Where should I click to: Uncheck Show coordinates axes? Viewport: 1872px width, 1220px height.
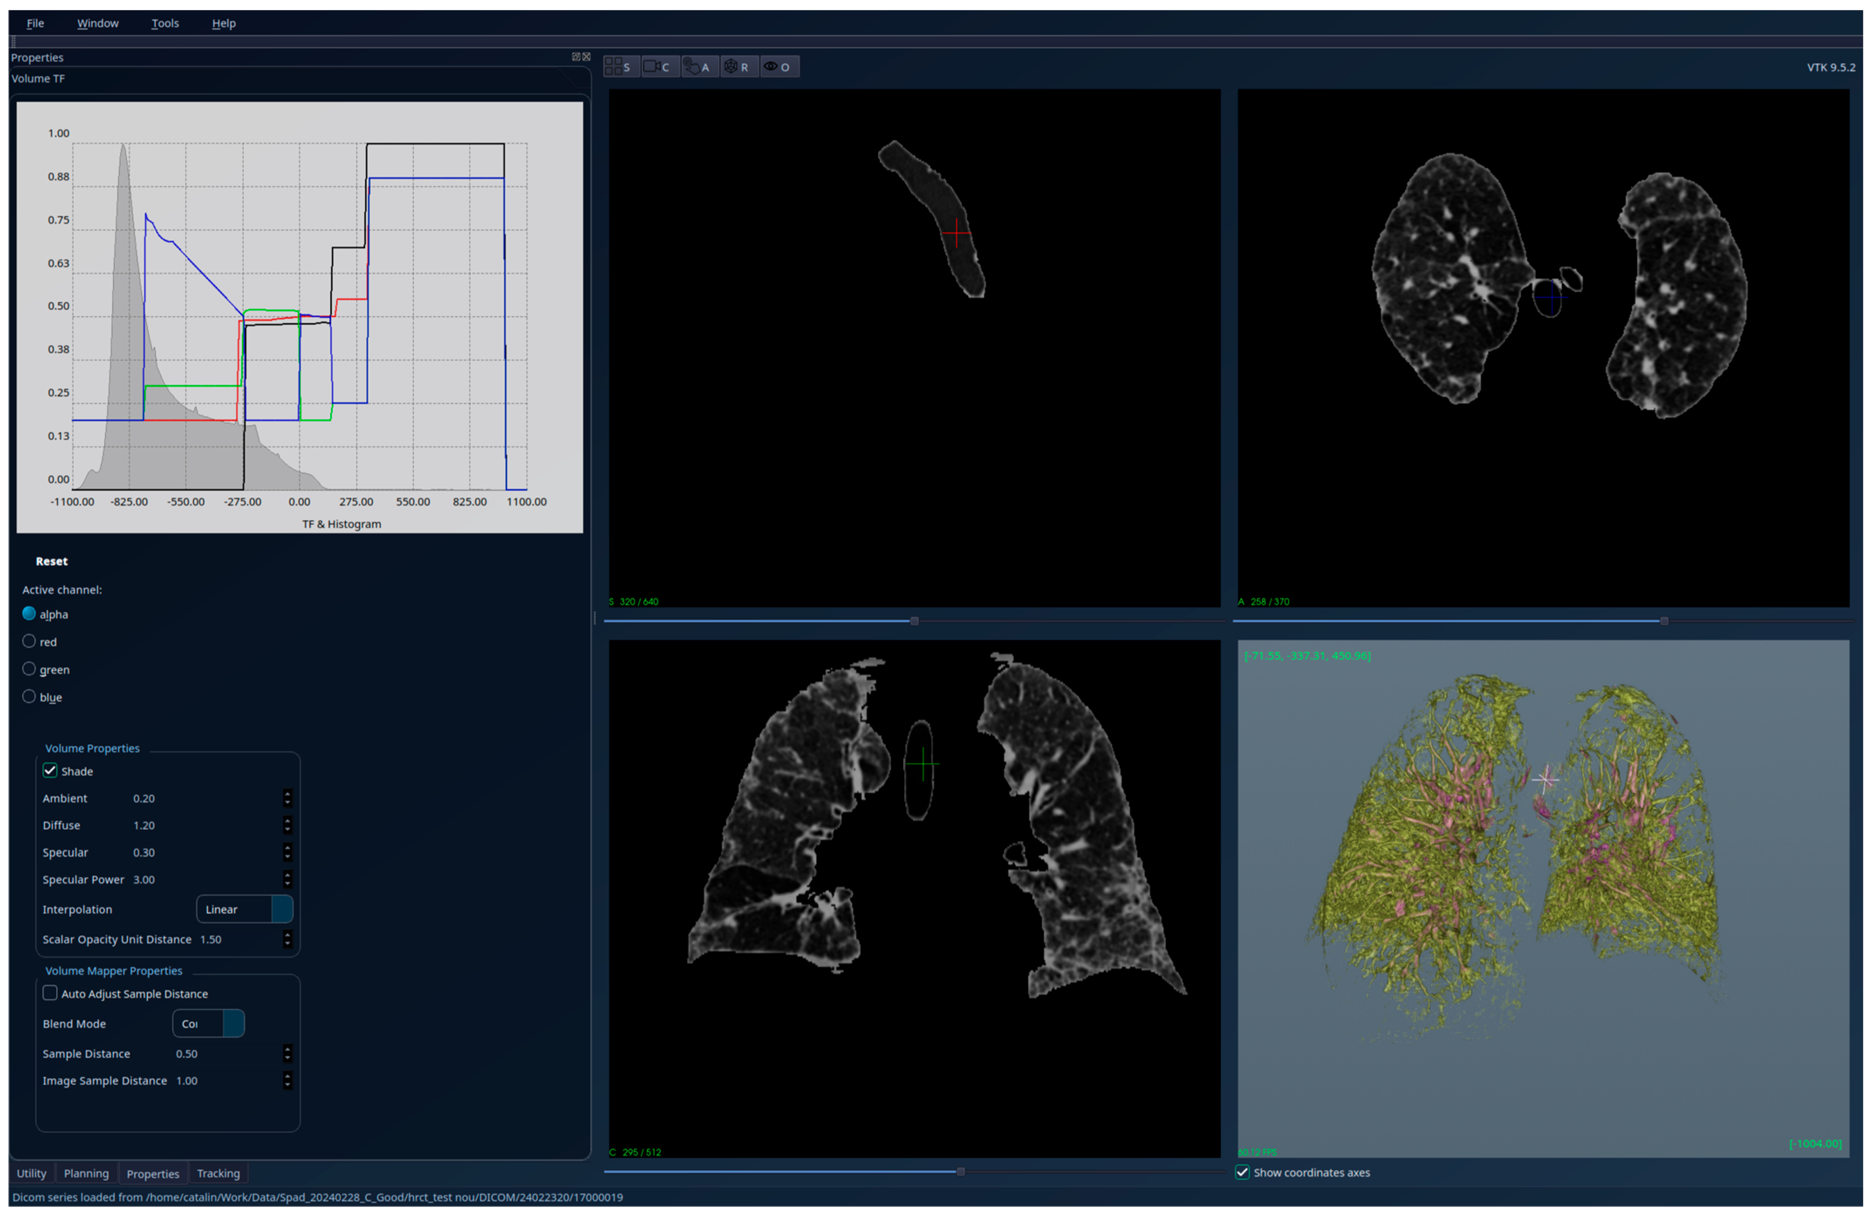[1243, 1173]
